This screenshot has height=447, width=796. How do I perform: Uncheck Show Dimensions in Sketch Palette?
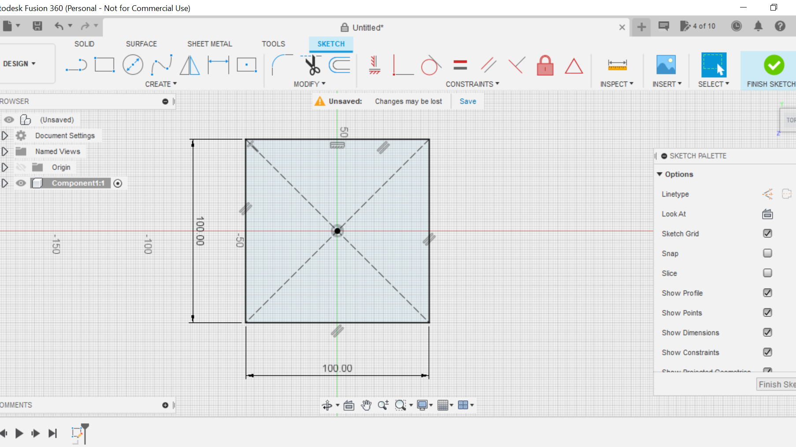767,332
